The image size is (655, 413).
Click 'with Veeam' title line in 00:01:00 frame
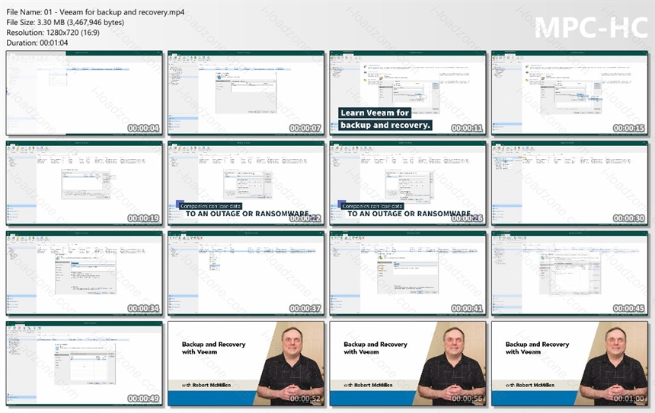(x=523, y=351)
